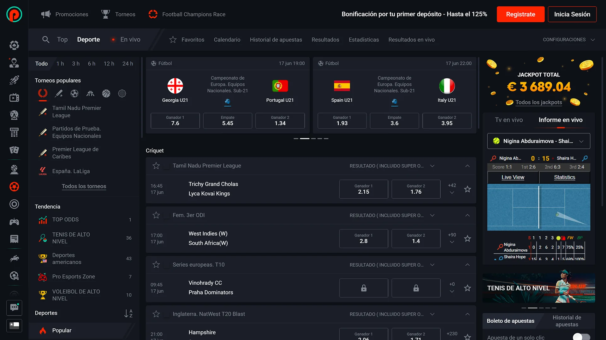Open RESULTADO market dropdown for Fem. 3er ODI

(x=392, y=215)
